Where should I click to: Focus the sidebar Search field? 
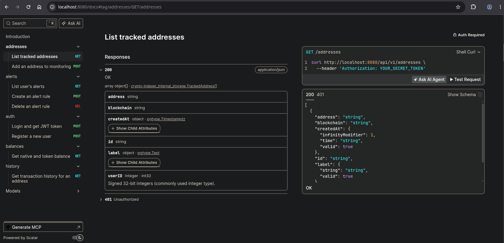30,23
